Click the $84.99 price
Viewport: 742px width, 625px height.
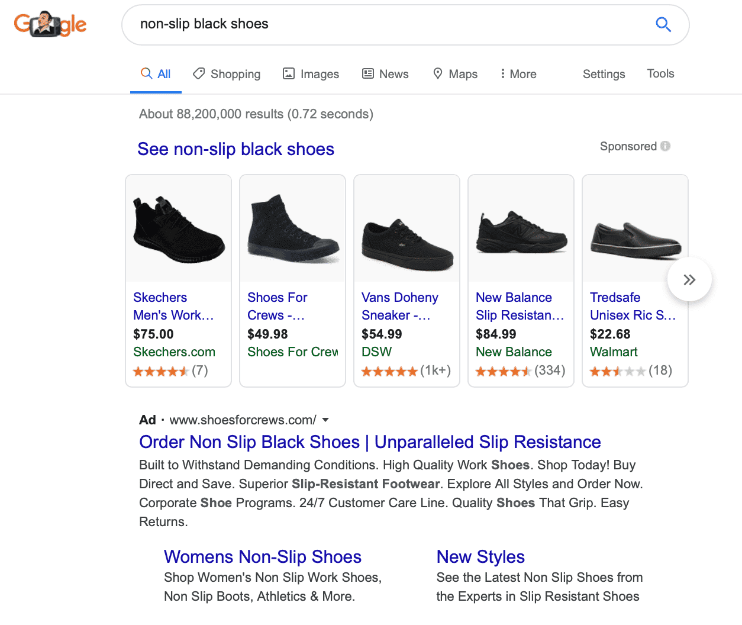(496, 334)
